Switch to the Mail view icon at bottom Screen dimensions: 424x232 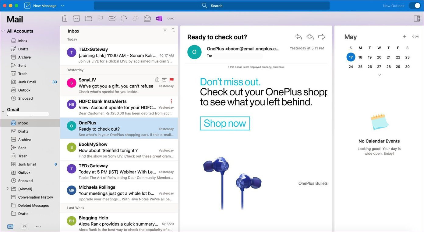tap(10, 227)
